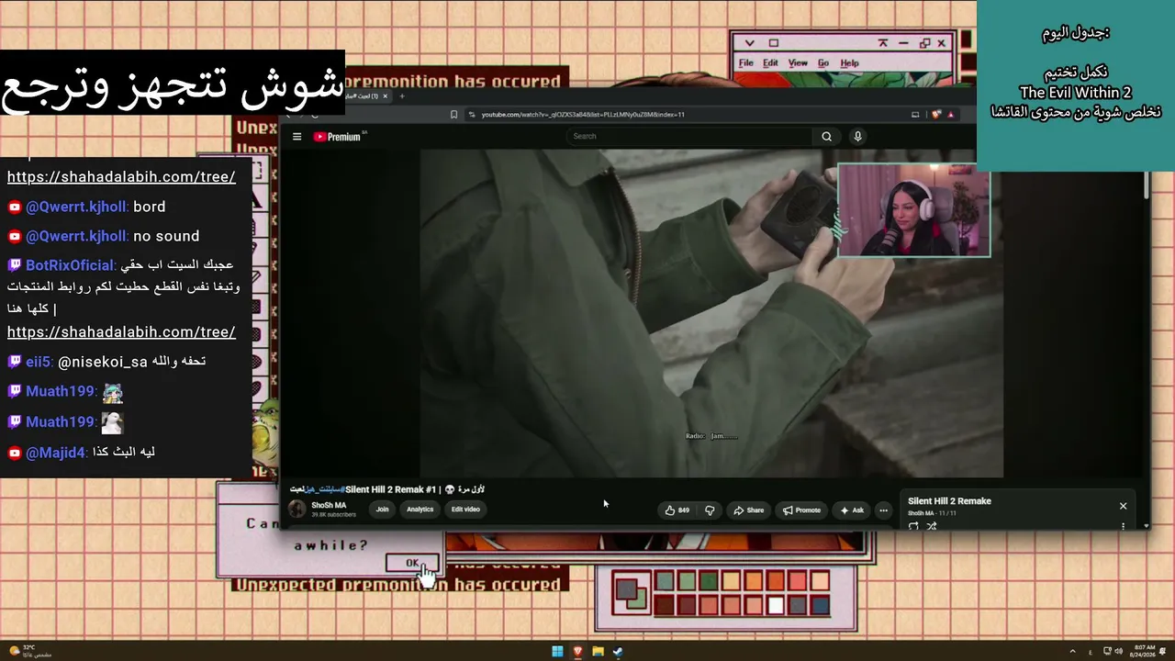Bookmark this page in the address bar
Viewport: 1175px width, 661px height.
click(x=453, y=115)
